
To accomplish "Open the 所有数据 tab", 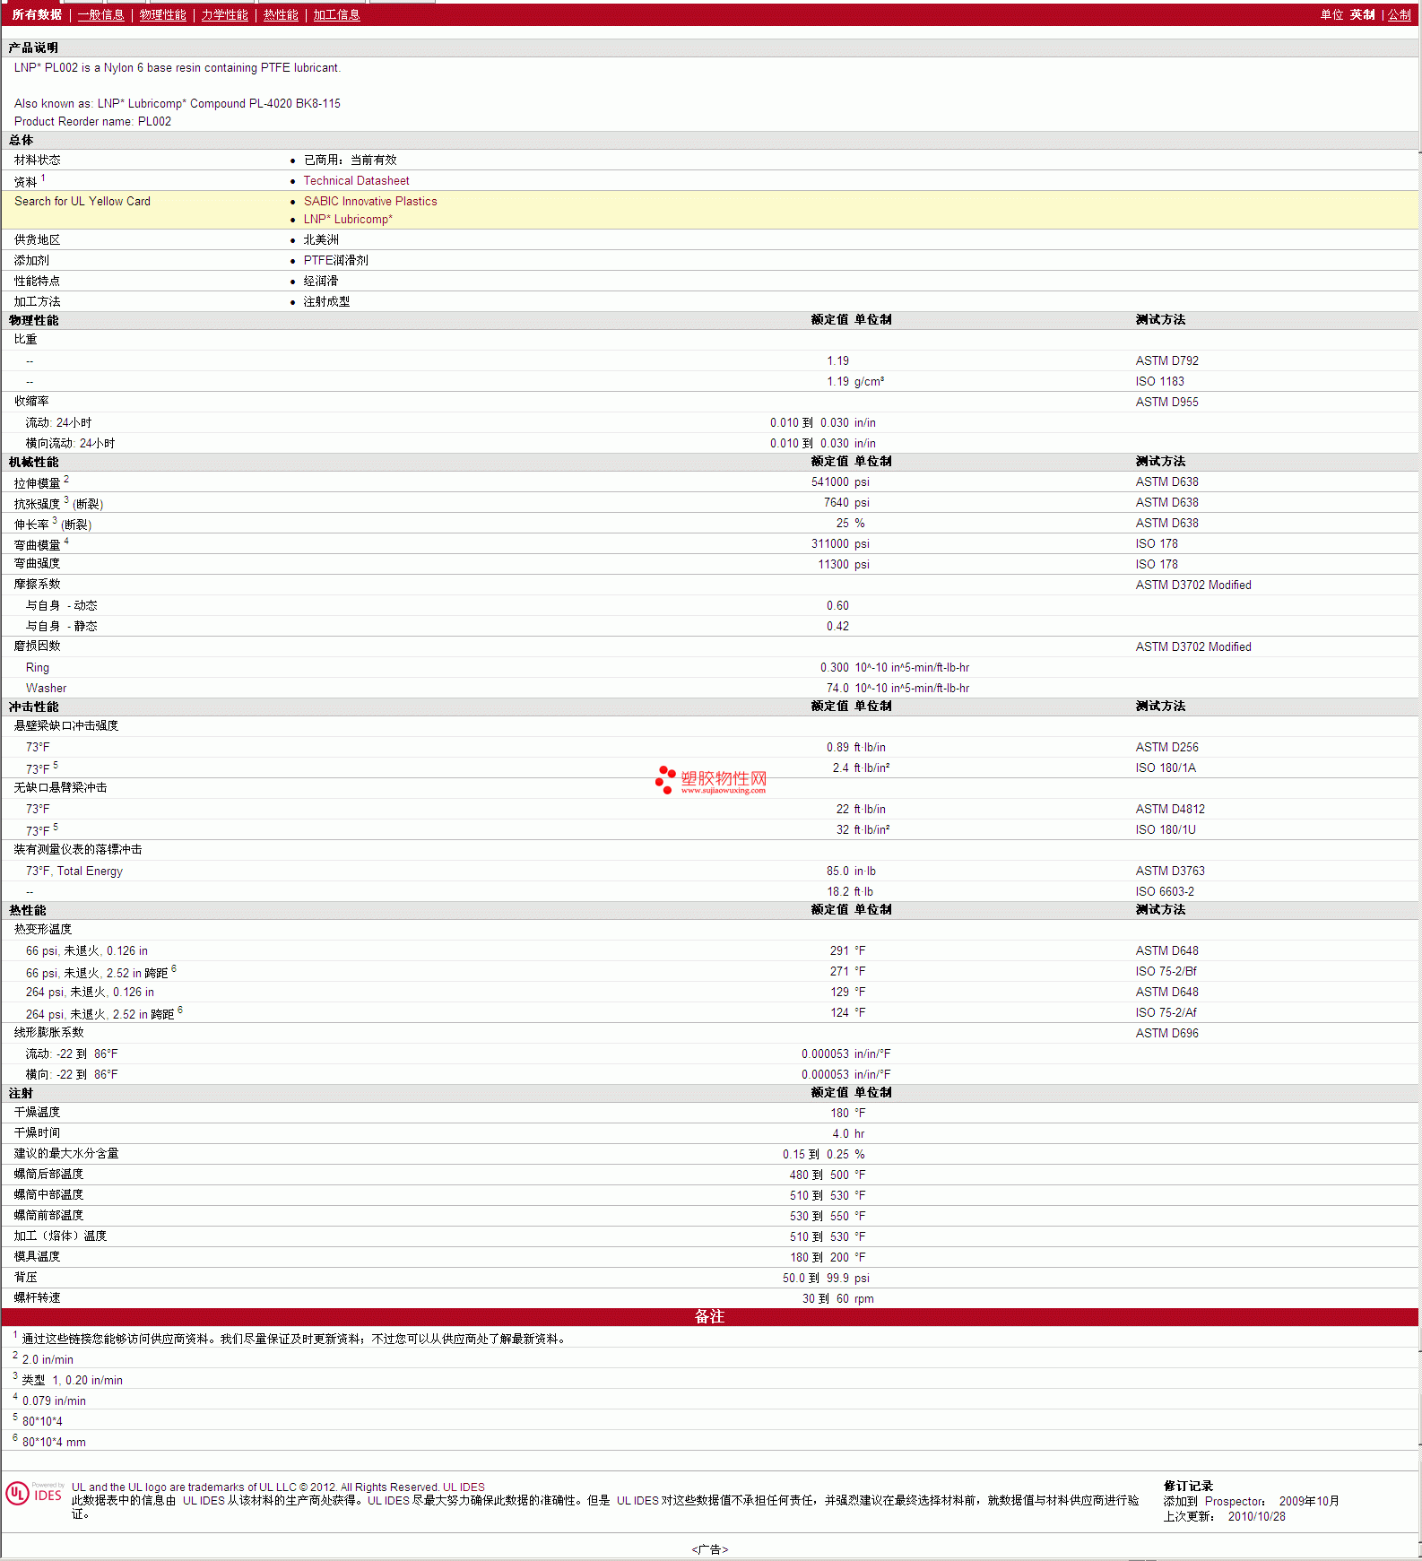I will click(37, 15).
